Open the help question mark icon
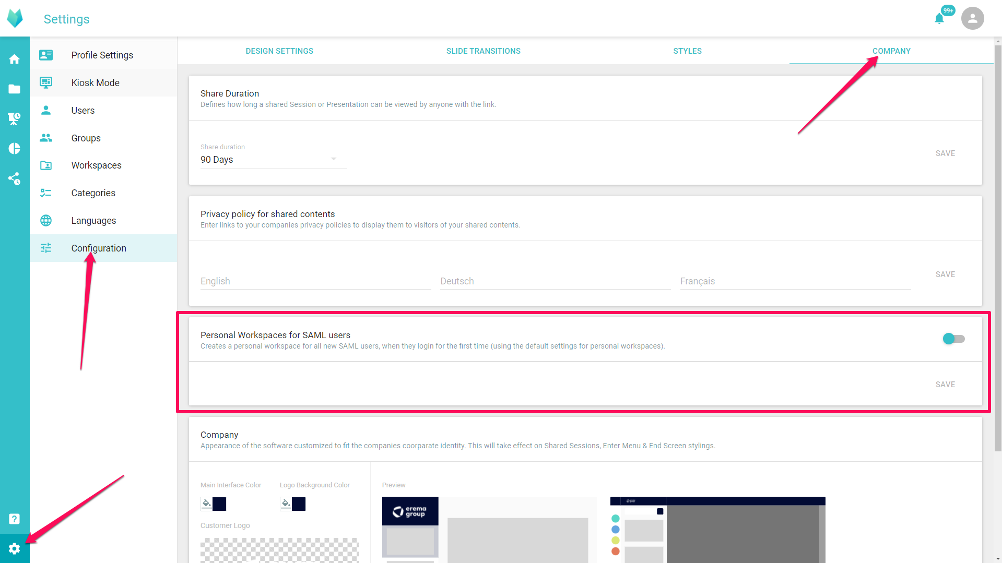The height and width of the screenshot is (563, 1002). pos(15,519)
